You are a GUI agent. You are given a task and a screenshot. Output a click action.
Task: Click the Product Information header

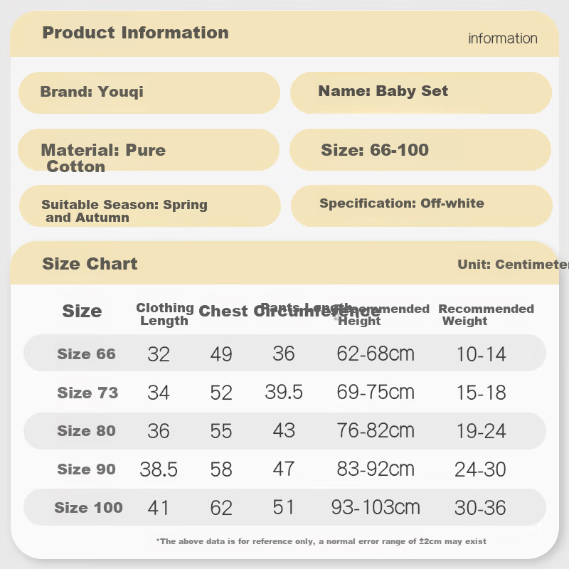coord(135,33)
